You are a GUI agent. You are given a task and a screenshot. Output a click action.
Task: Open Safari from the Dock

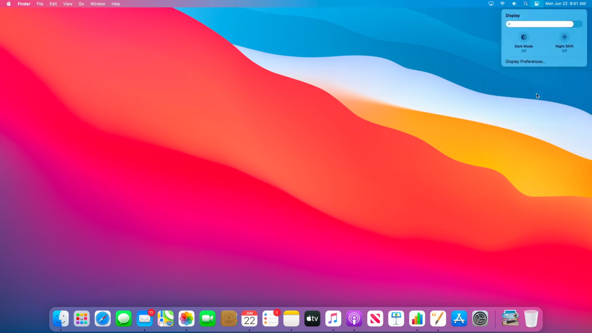point(102,319)
